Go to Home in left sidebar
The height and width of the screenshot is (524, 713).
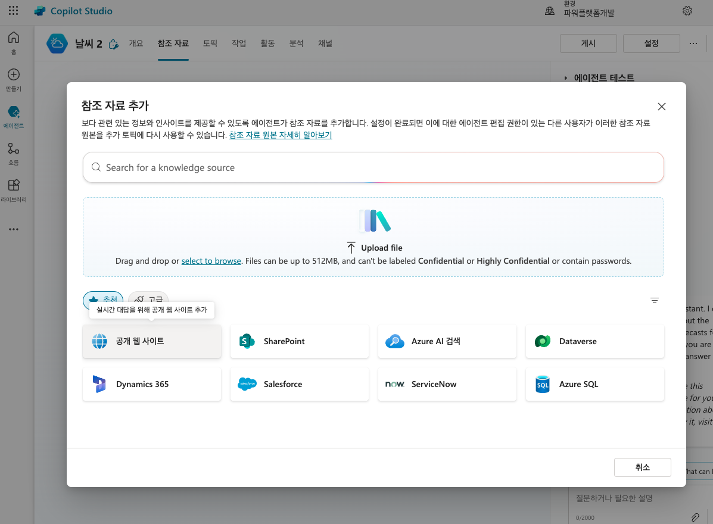tap(14, 43)
